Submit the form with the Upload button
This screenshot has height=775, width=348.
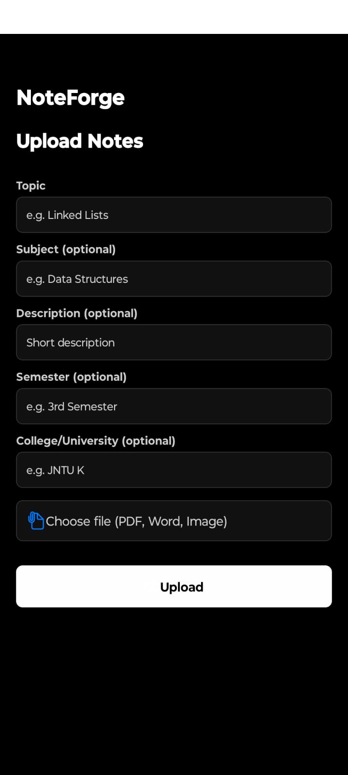point(174,587)
